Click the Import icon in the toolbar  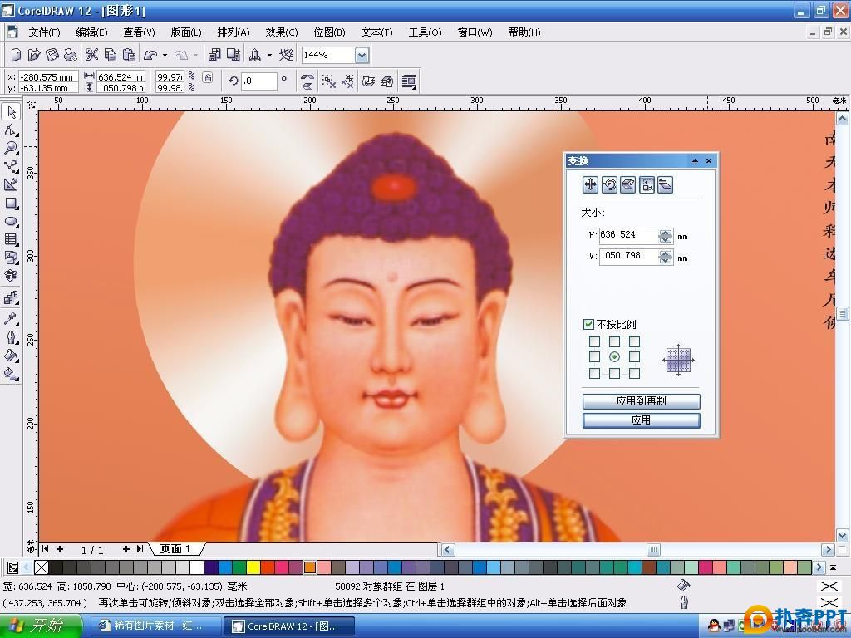coord(214,55)
